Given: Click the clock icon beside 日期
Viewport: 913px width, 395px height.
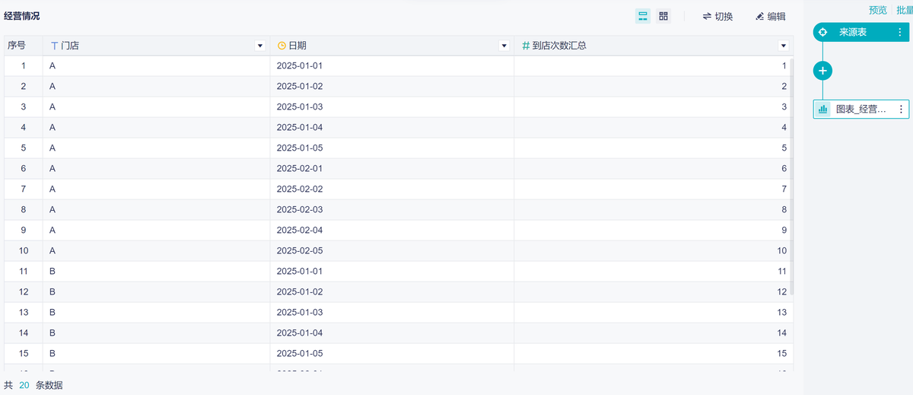Looking at the screenshot, I should click(282, 46).
